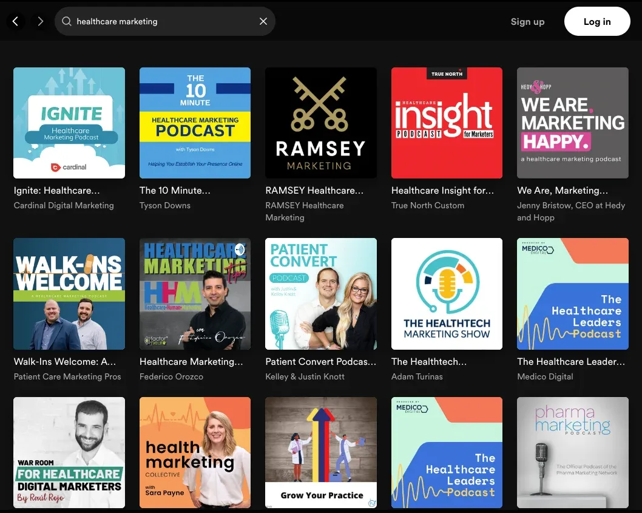Open the RAMSEY Marketing cover with crossed keys
This screenshot has width=642, height=513.
coord(321,123)
